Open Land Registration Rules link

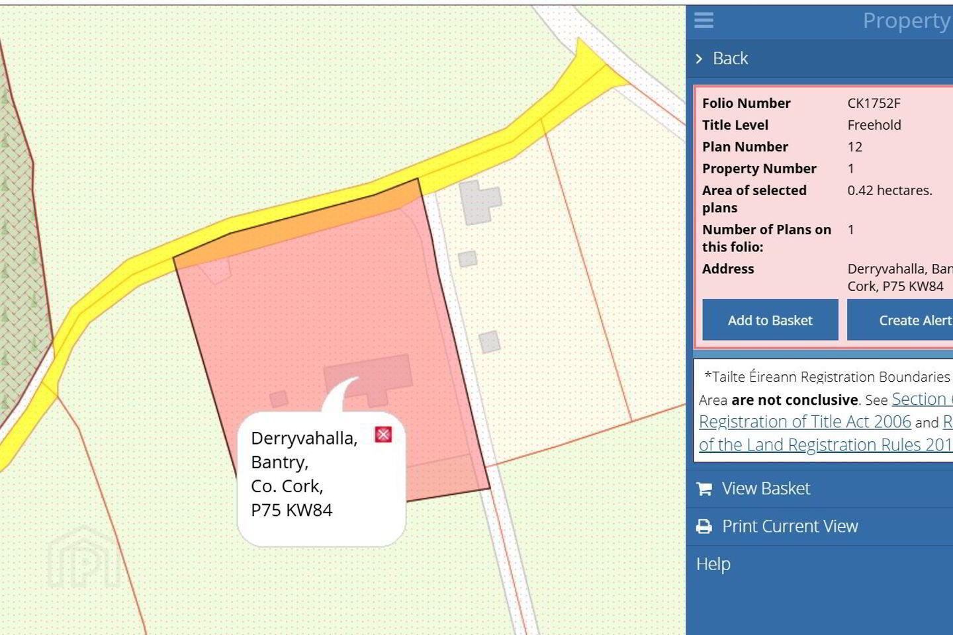(826, 444)
